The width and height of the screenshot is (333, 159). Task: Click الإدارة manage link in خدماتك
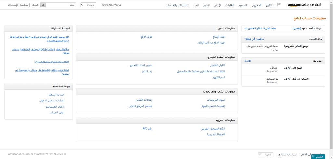coord(247,61)
